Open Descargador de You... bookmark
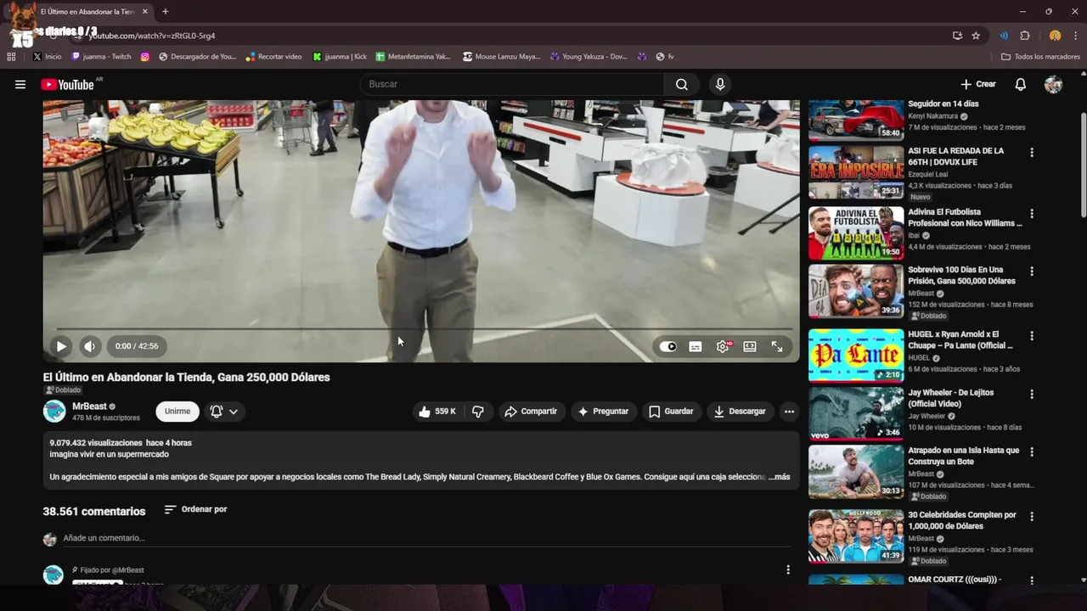 point(198,57)
